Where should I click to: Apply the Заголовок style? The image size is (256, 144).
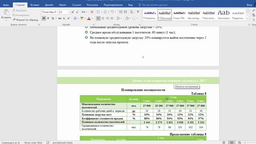point(224,15)
